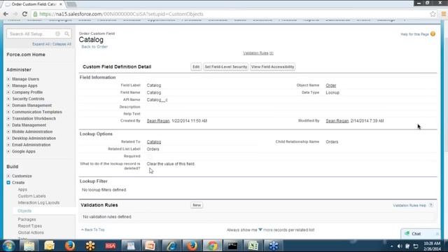Expand the Desktop Administration node
Viewport: 448px width, 252px height.
8,139
